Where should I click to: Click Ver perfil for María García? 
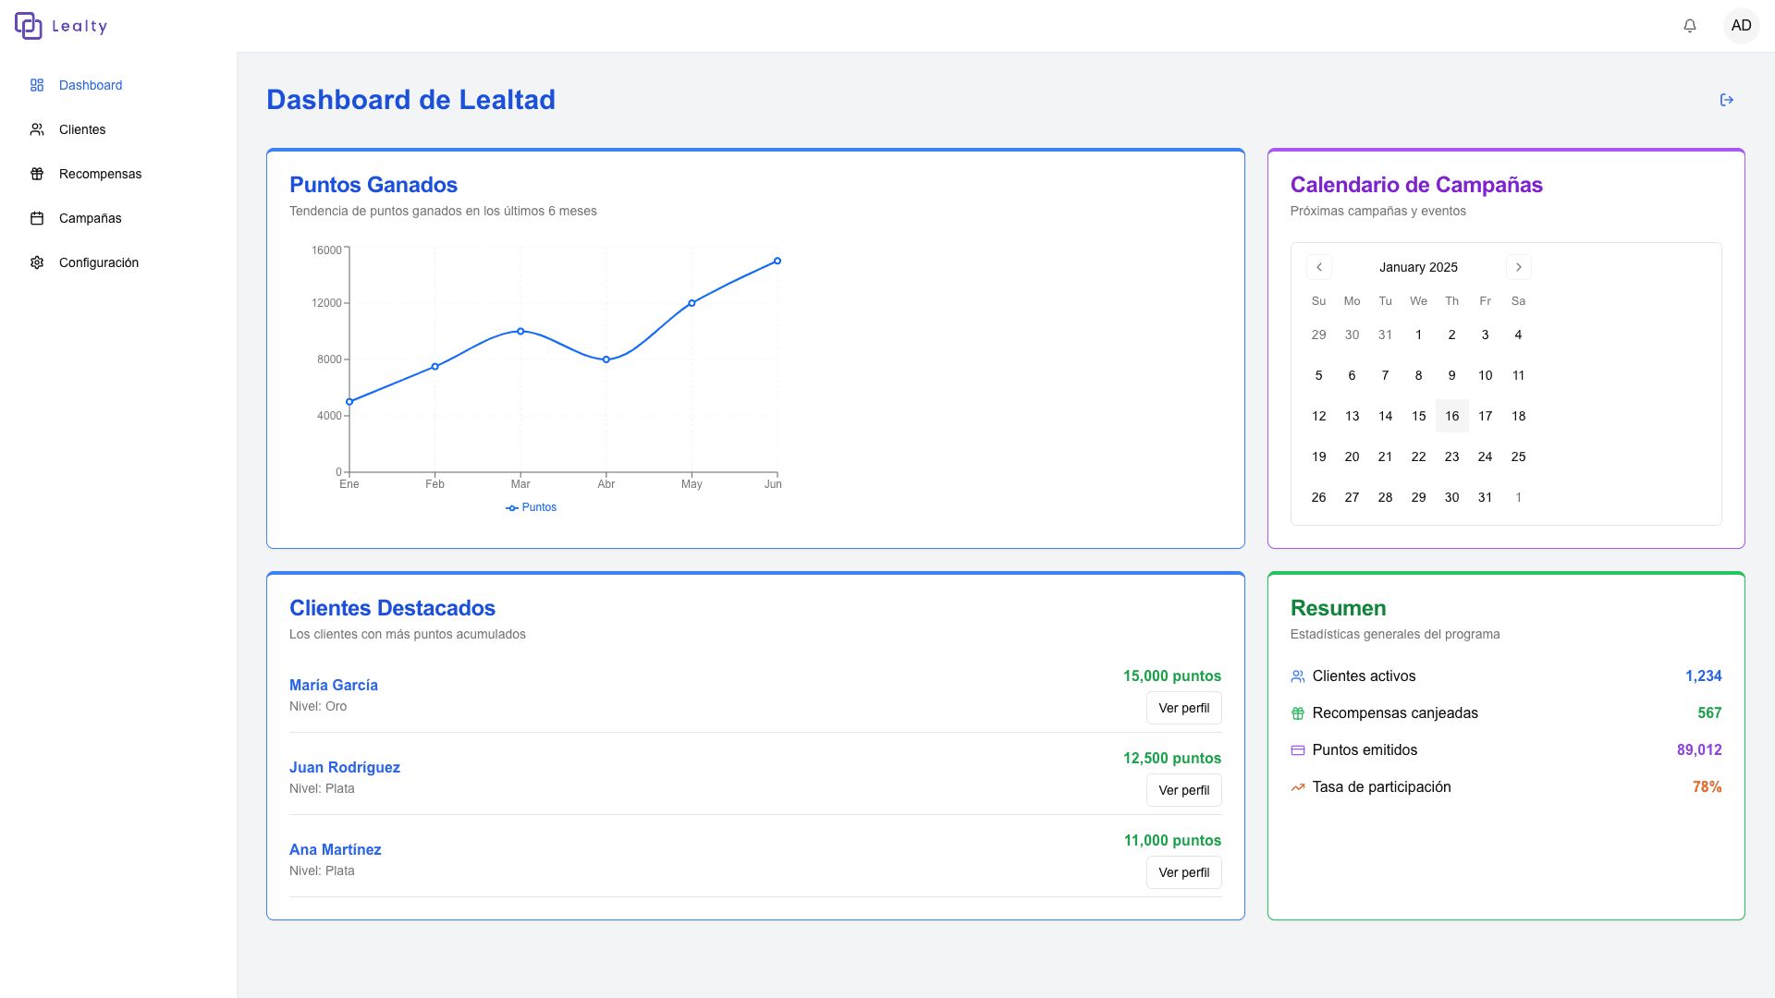(x=1183, y=708)
